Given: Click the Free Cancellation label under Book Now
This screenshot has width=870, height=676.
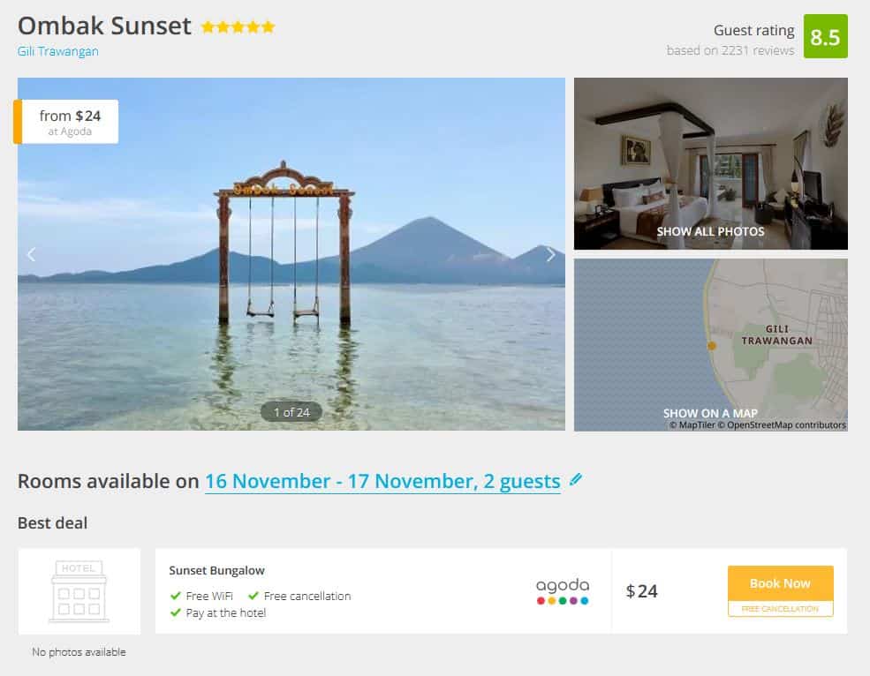Looking at the screenshot, I should tap(780, 609).
